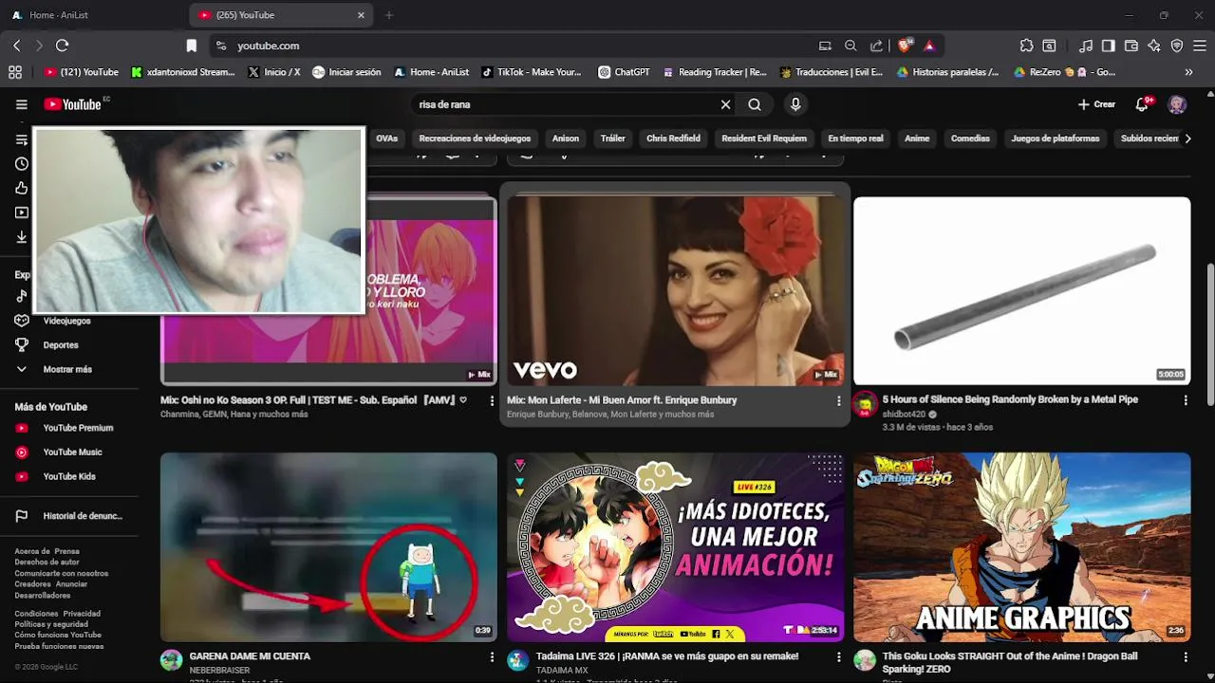Open the browser extensions puzzle icon
The width and height of the screenshot is (1215, 683).
tap(1026, 46)
